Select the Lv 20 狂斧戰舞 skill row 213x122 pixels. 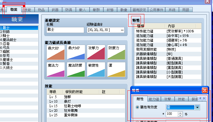[x=86, y=111]
